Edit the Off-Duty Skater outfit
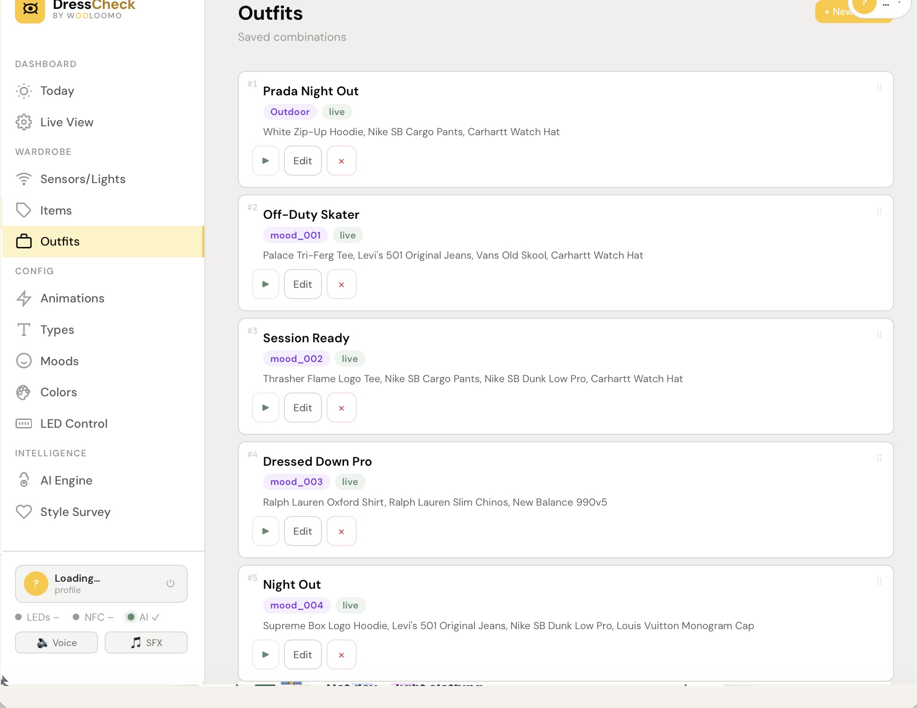 point(303,284)
